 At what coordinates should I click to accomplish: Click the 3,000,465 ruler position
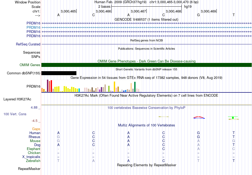point(68,11)
